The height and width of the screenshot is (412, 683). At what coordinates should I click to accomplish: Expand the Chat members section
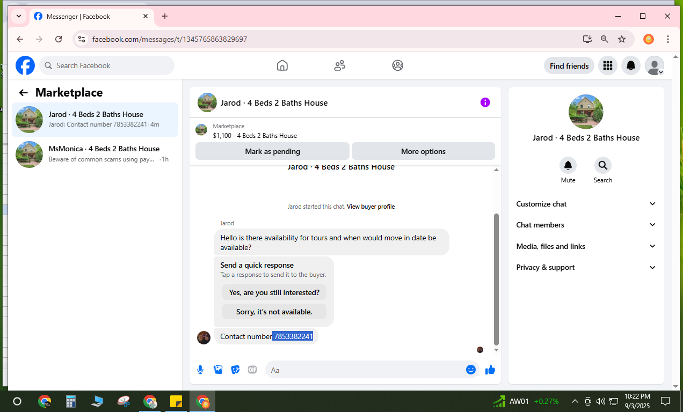tap(586, 225)
